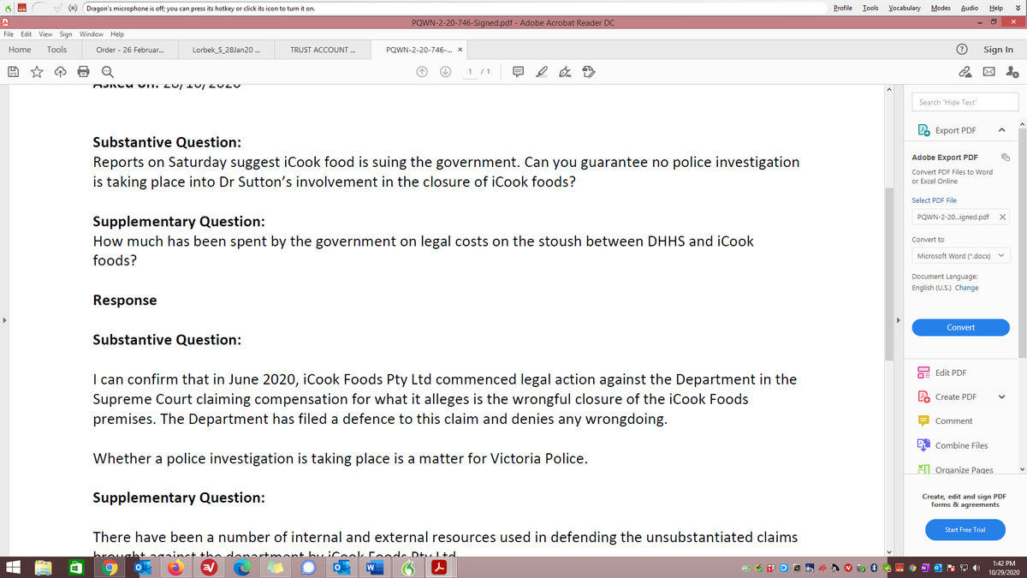Click the current page number field

pyautogui.click(x=471, y=73)
